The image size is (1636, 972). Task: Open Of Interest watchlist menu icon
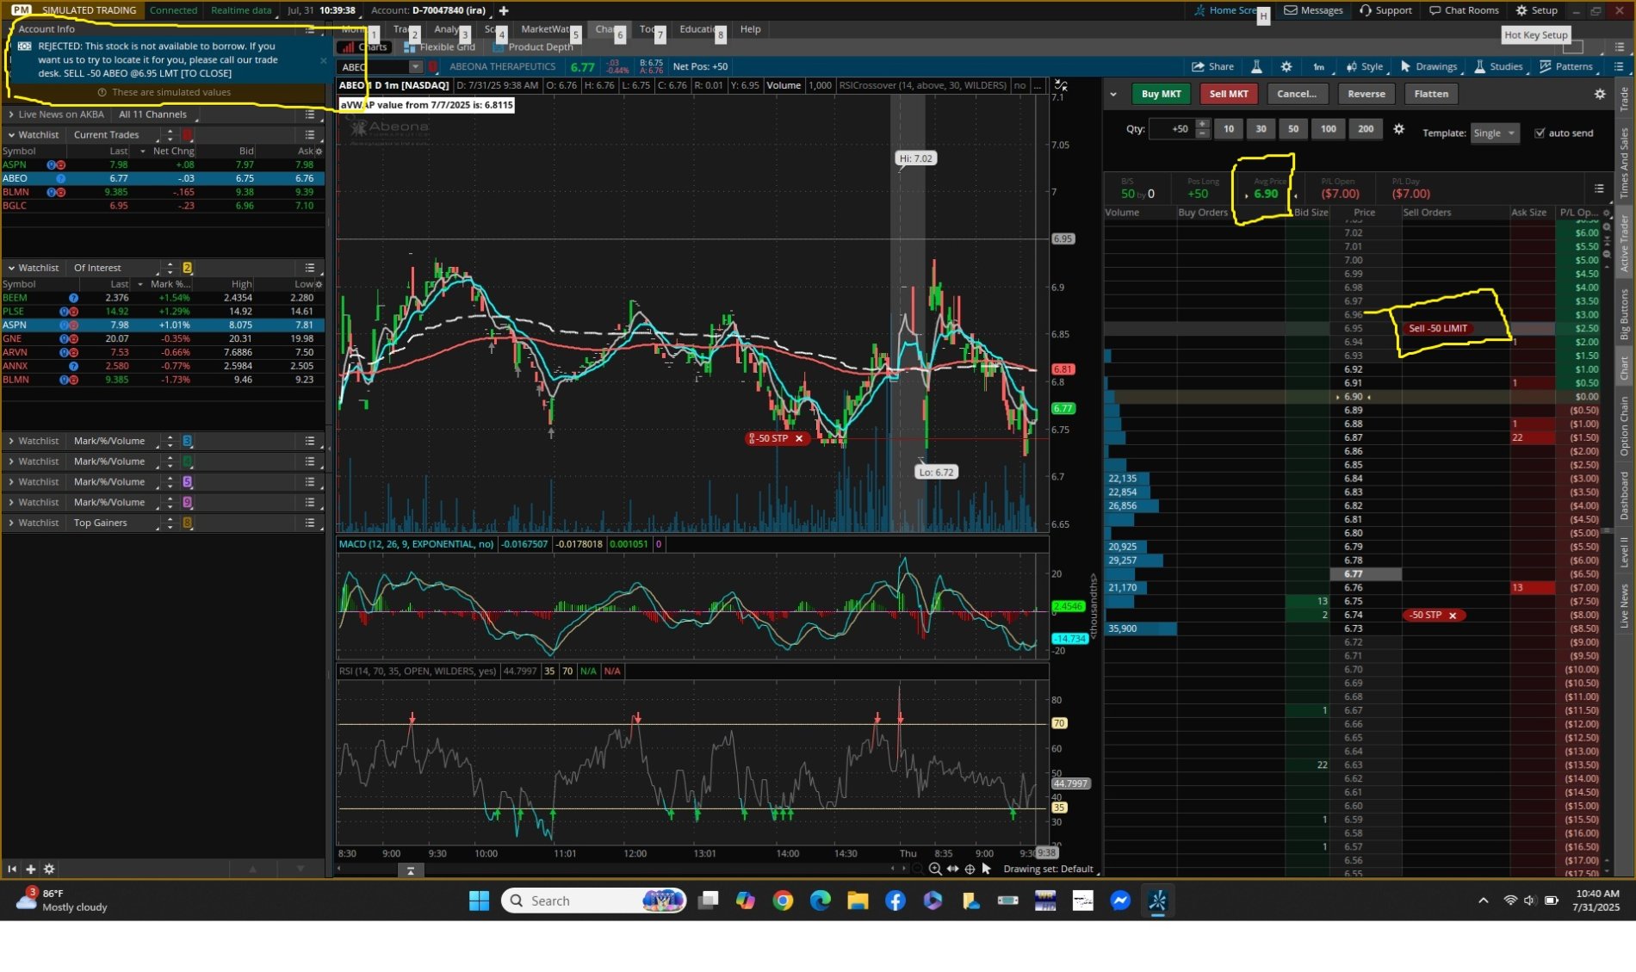point(310,268)
